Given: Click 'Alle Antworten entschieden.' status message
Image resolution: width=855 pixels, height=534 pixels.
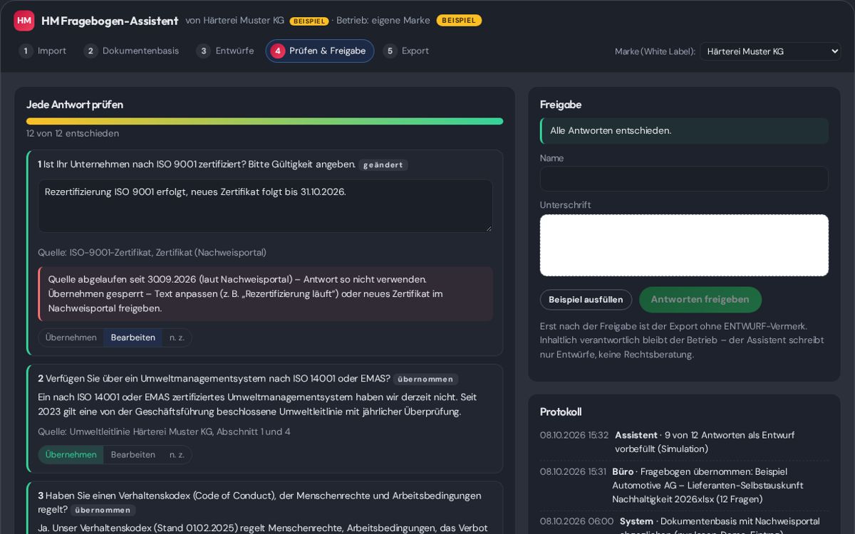Looking at the screenshot, I should [684, 131].
